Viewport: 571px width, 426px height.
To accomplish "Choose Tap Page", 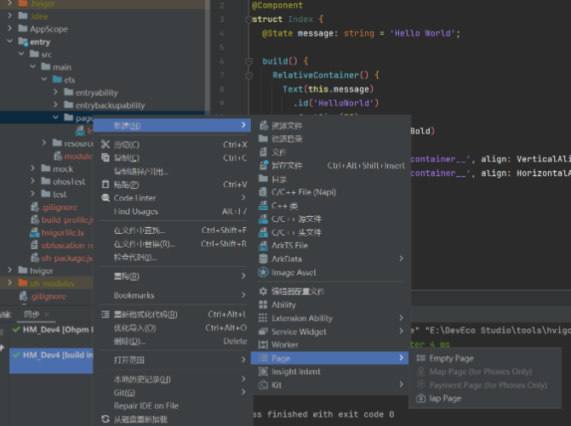I will click(x=485, y=398).
